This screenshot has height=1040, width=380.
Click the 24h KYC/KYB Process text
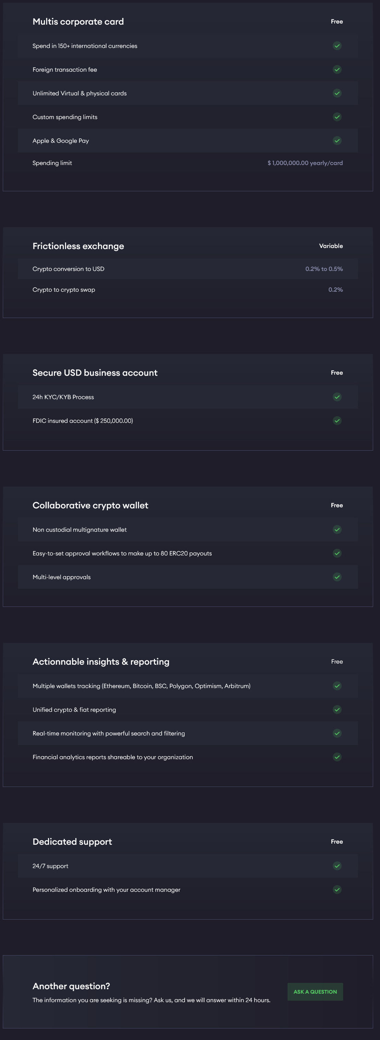63,397
